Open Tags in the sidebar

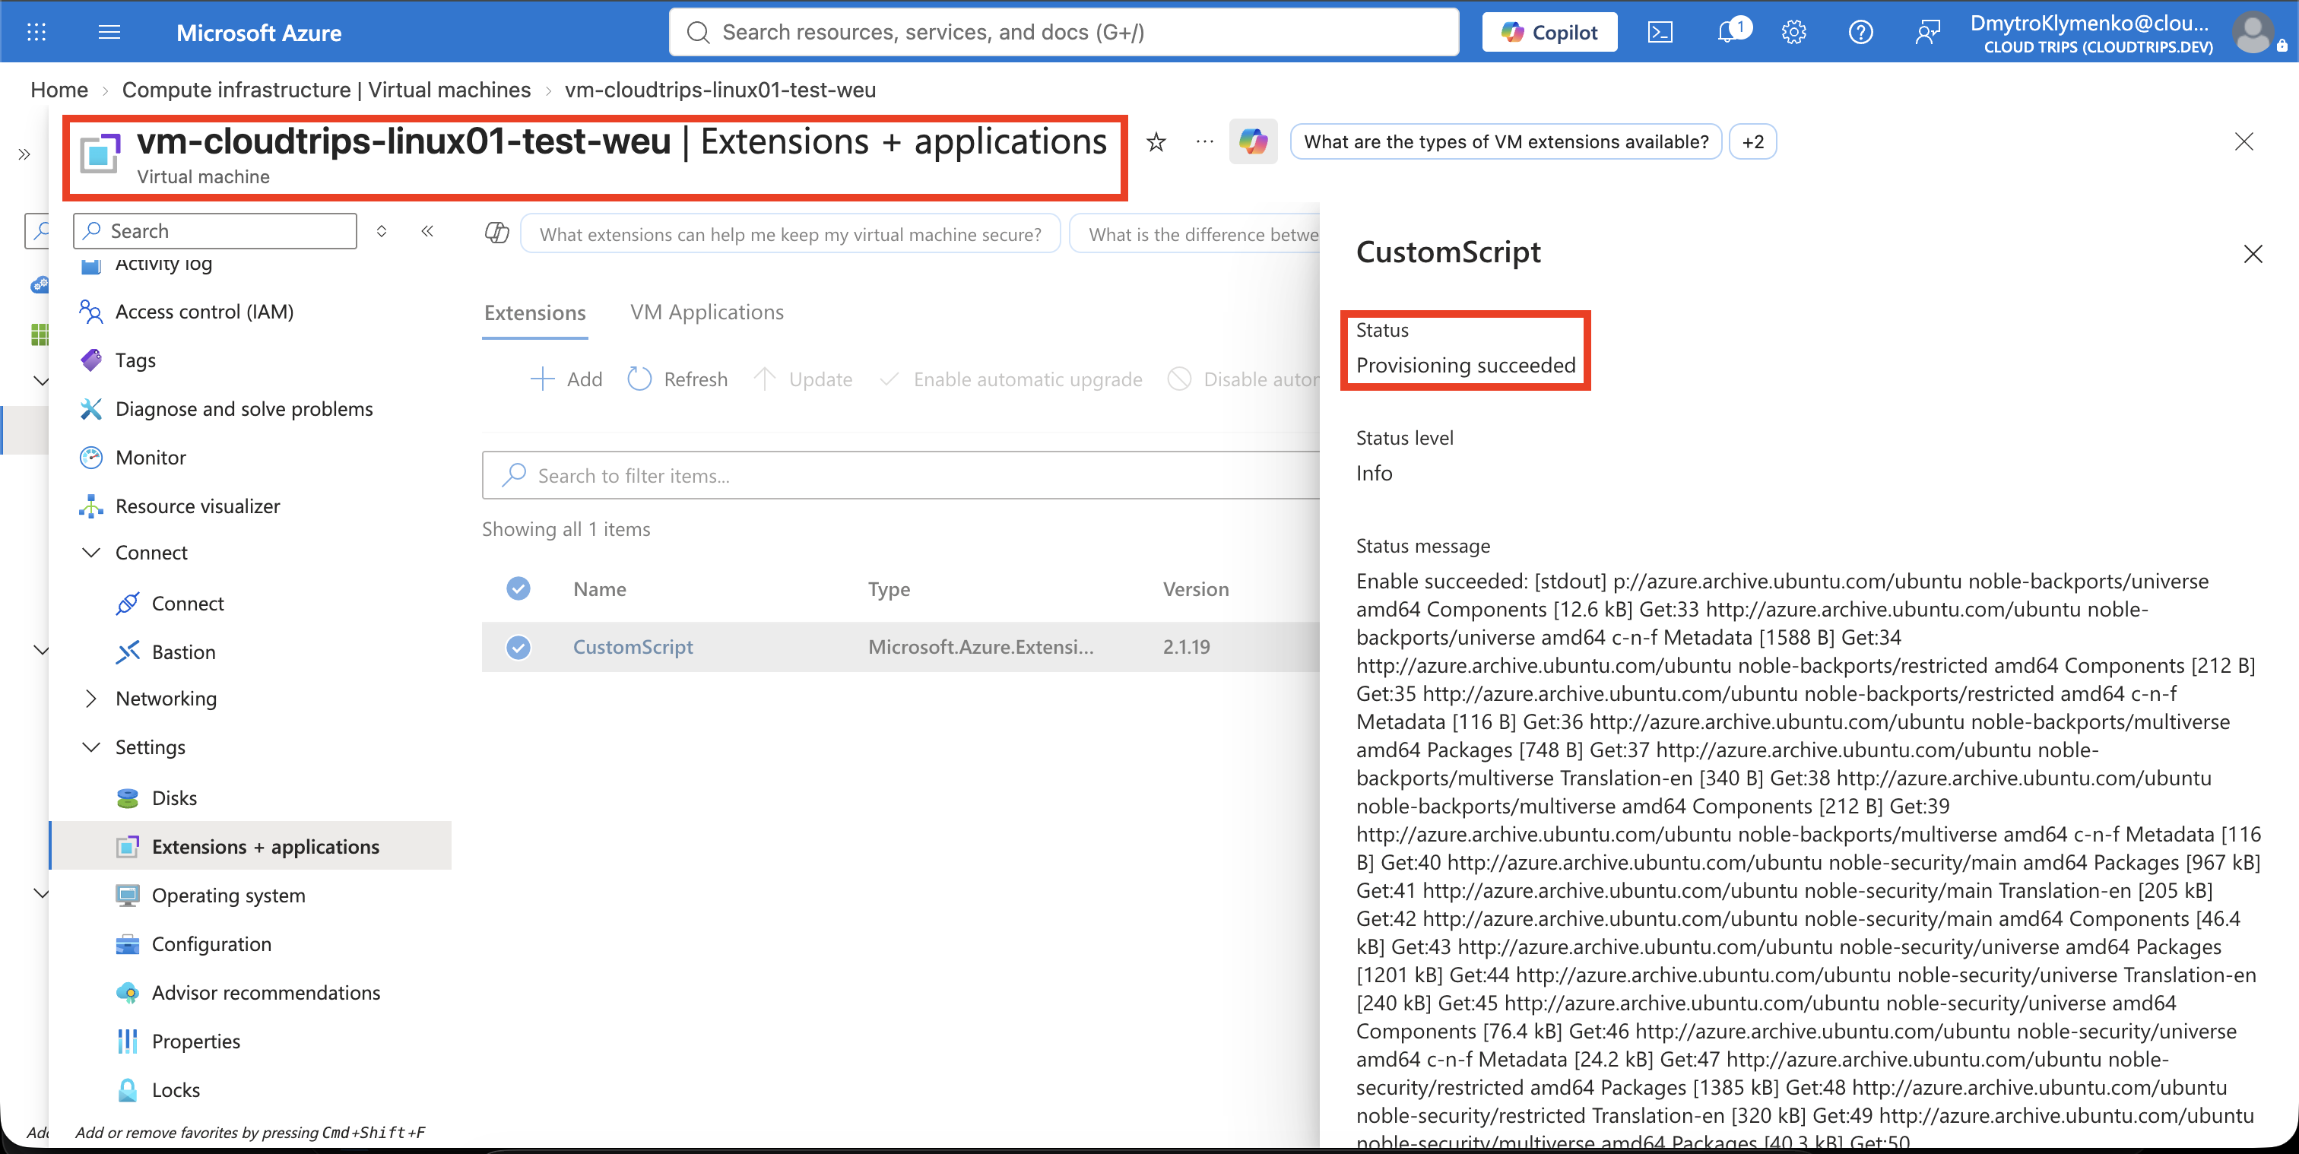(x=135, y=360)
